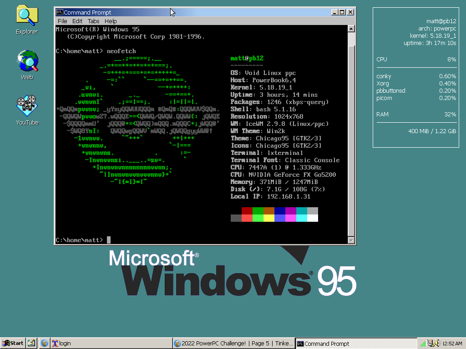Image resolution: width=466 pixels, height=349 pixels.
Task: Click the bright yellow swatch in the neofetch palette
Action: click(269, 218)
